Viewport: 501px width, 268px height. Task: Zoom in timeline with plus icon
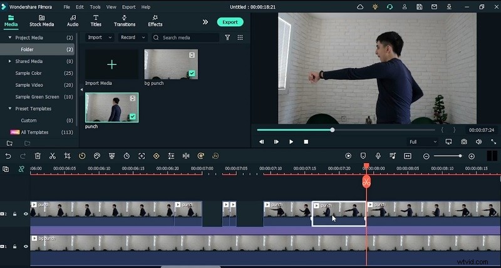click(x=472, y=156)
